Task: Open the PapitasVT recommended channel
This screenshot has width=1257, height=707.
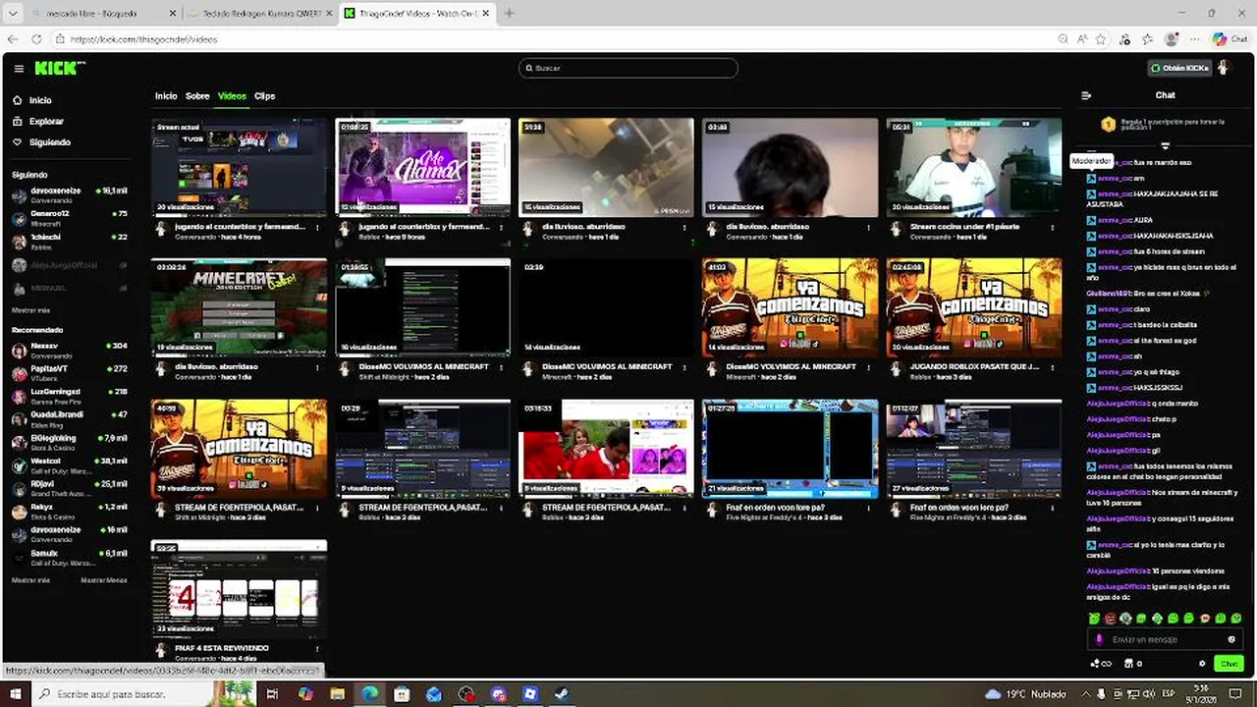Action: click(x=69, y=372)
